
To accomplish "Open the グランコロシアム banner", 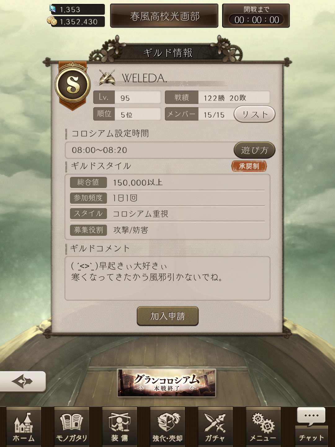I will [167, 383].
